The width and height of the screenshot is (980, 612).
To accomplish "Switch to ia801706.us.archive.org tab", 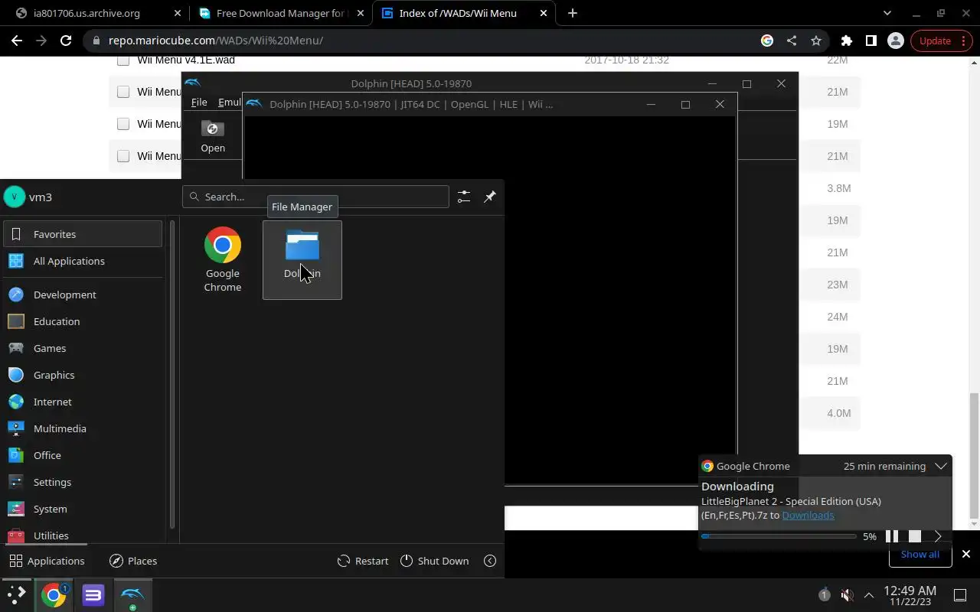I will click(99, 13).
